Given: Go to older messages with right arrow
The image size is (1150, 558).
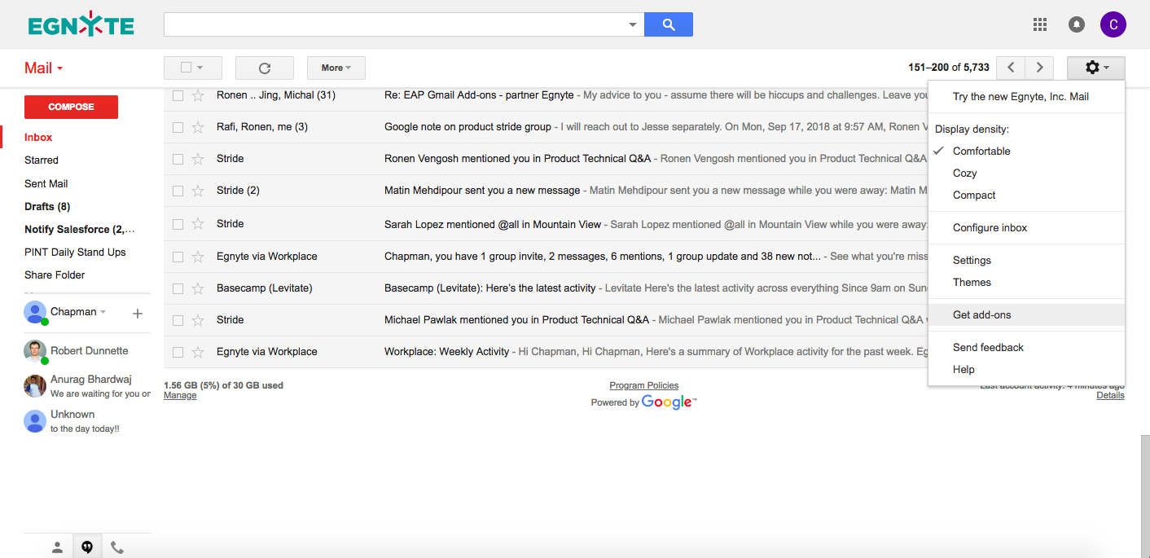Looking at the screenshot, I should click(x=1039, y=68).
